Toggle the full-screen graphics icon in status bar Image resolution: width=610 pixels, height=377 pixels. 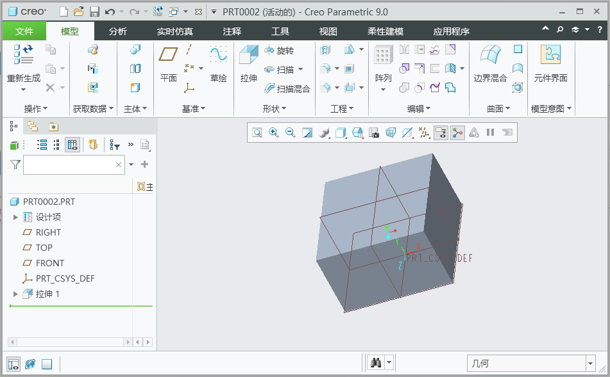pyautogui.click(x=47, y=364)
